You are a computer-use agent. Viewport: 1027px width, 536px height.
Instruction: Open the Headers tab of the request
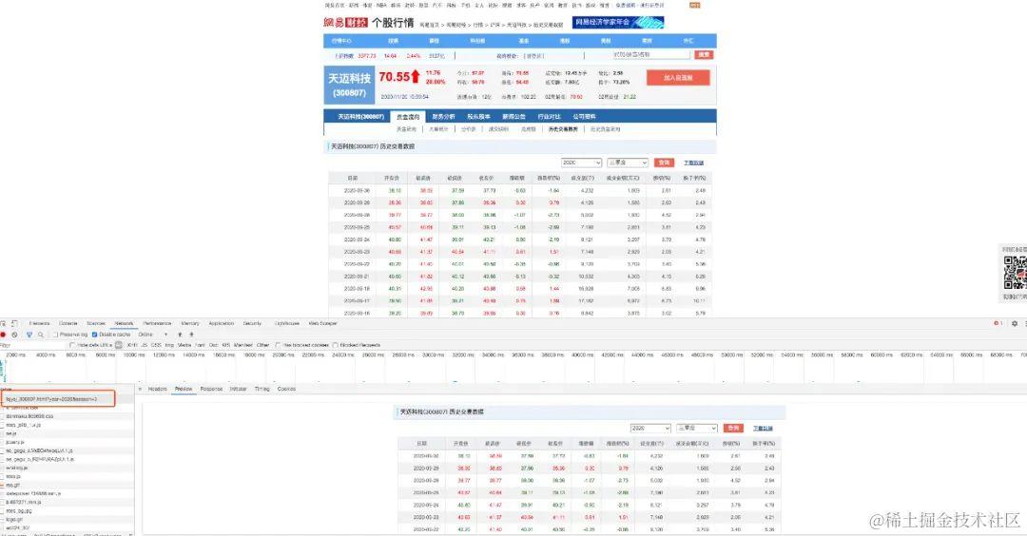click(157, 389)
